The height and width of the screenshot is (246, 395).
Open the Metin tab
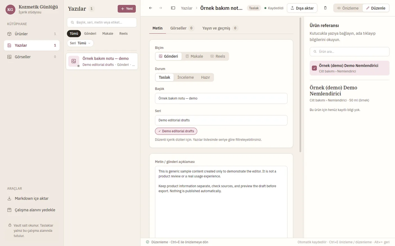[157, 28]
